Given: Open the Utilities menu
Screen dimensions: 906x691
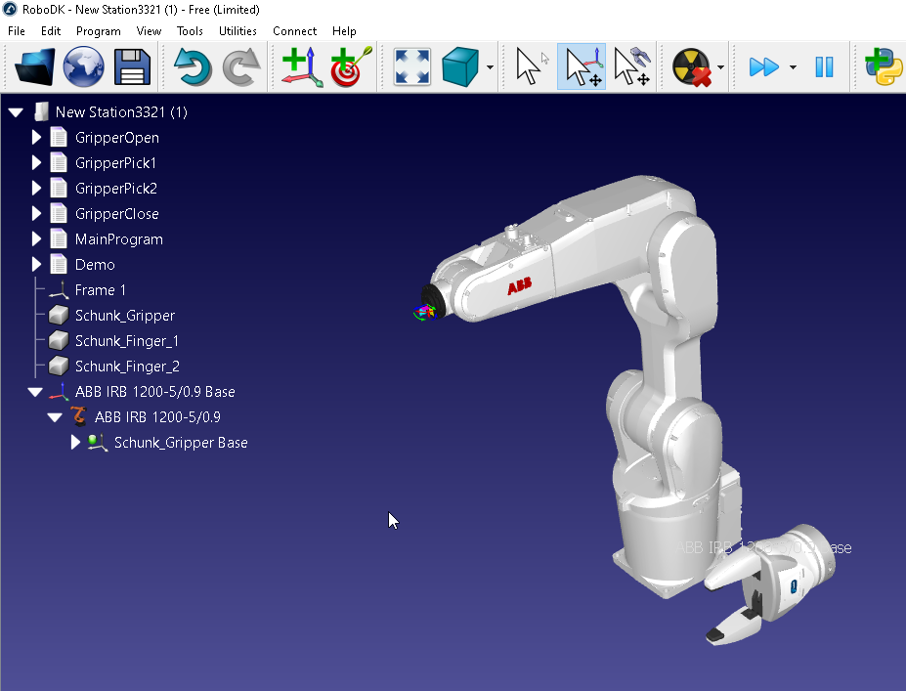Looking at the screenshot, I should click(x=237, y=31).
